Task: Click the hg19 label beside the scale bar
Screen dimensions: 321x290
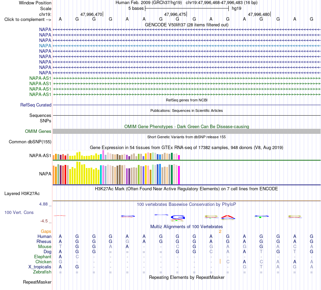Action: click(x=237, y=8)
